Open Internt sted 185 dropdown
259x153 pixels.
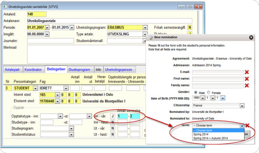[57, 95]
